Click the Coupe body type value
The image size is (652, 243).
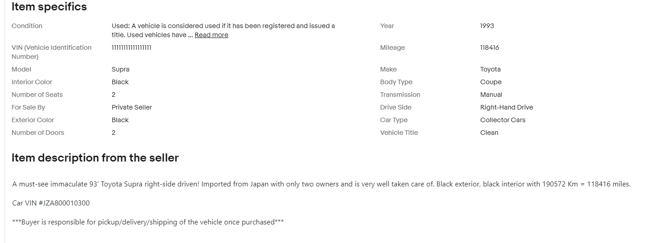pos(491,82)
